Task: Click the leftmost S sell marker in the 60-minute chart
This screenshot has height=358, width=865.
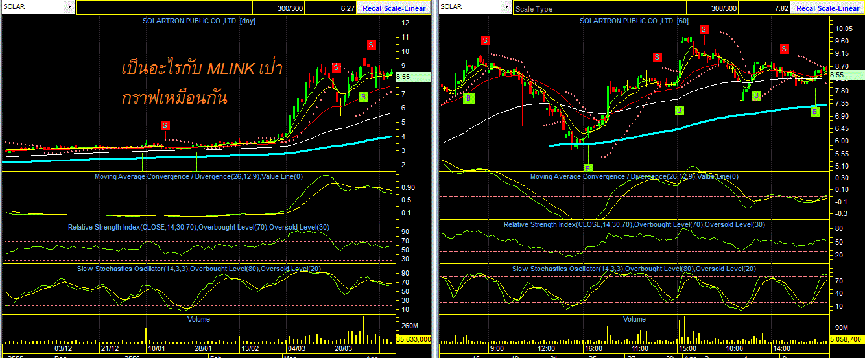Action: click(x=486, y=40)
